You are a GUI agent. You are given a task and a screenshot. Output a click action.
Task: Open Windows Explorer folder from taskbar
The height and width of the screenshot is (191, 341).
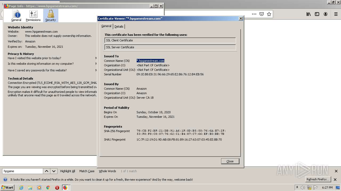point(30,188)
